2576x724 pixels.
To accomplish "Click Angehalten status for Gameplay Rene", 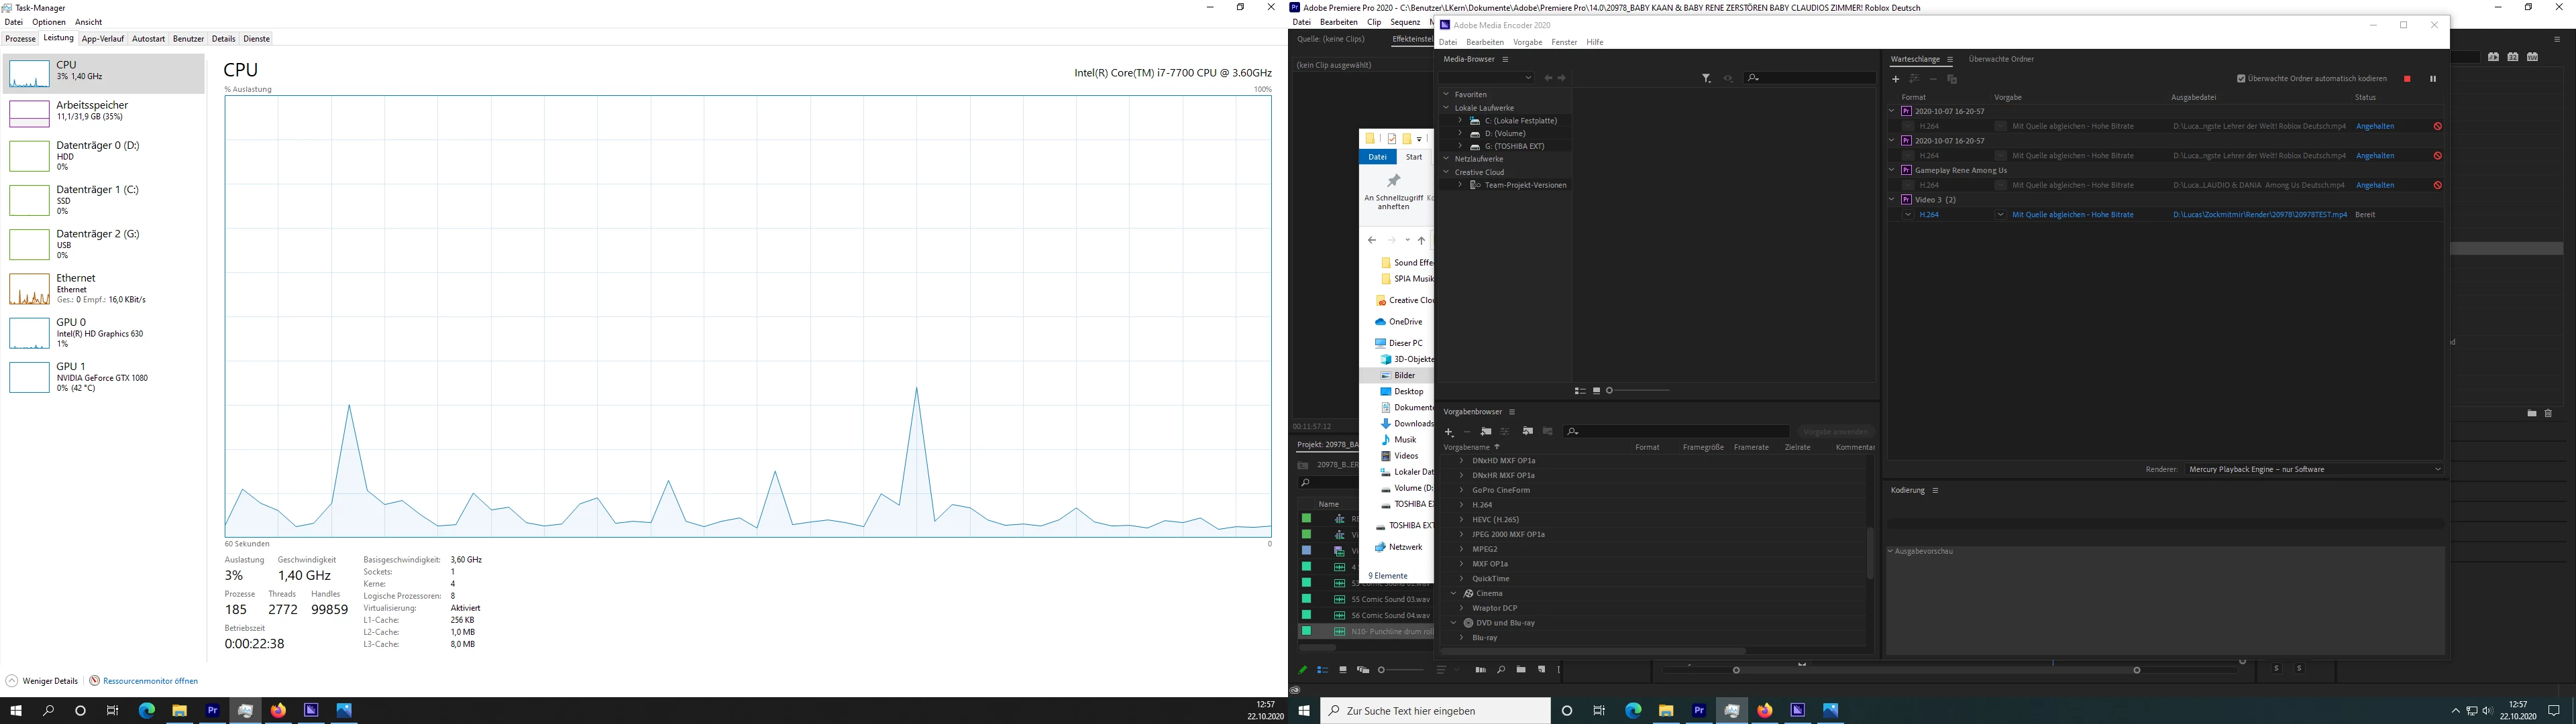I will [x=2375, y=185].
